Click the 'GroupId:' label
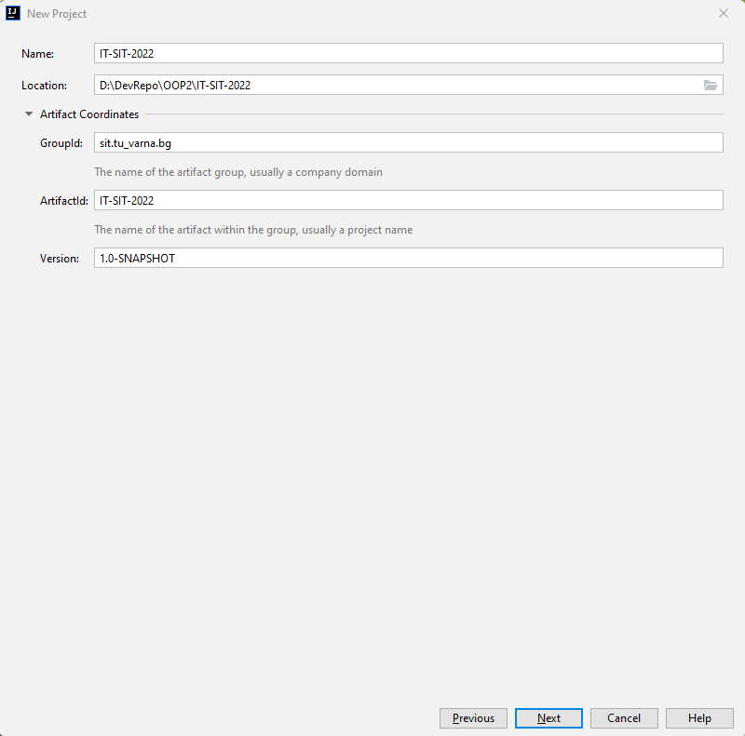The height and width of the screenshot is (736, 745). 61,143
